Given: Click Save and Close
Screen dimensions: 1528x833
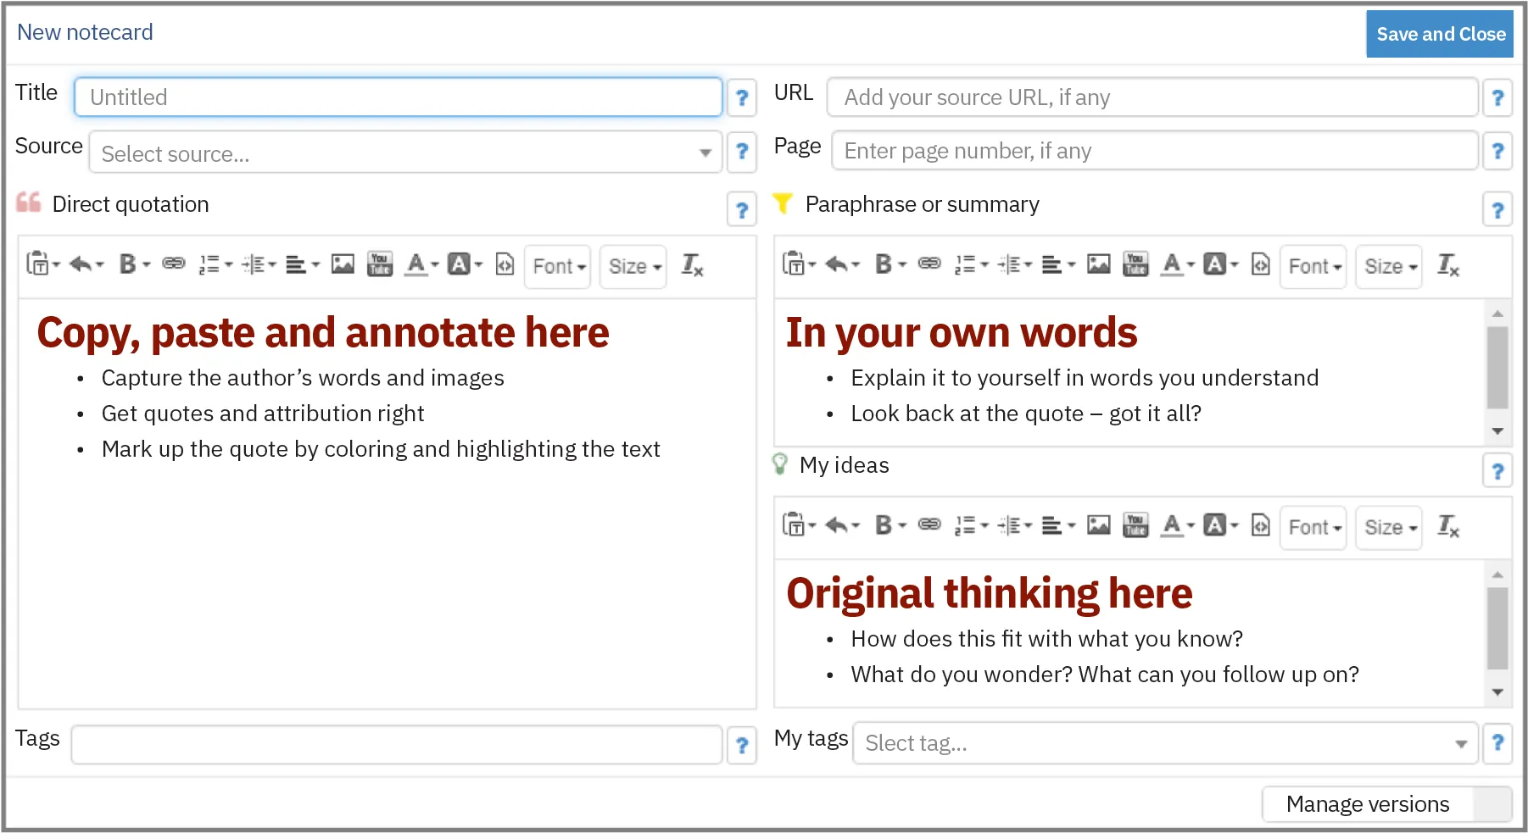Looking at the screenshot, I should click(1439, 34).
